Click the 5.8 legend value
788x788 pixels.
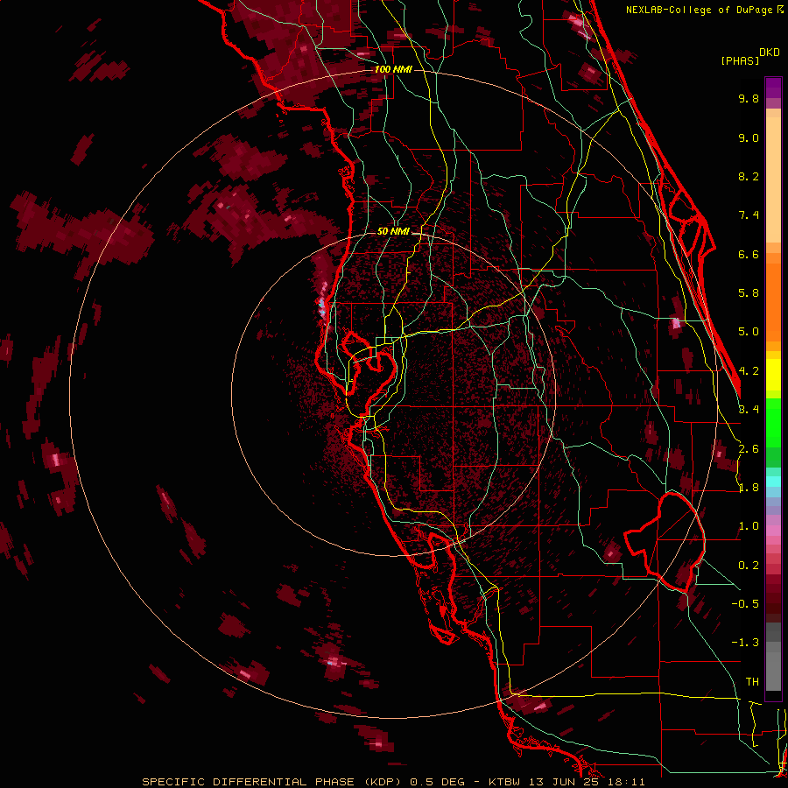749,293
